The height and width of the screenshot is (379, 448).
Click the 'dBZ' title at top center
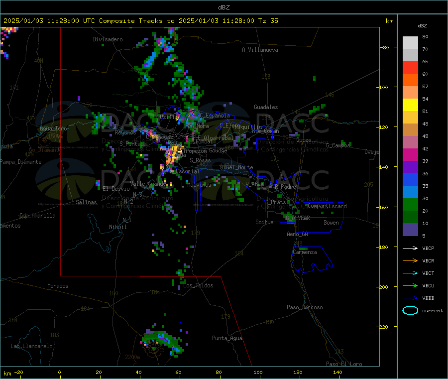[x=224, y=7]
